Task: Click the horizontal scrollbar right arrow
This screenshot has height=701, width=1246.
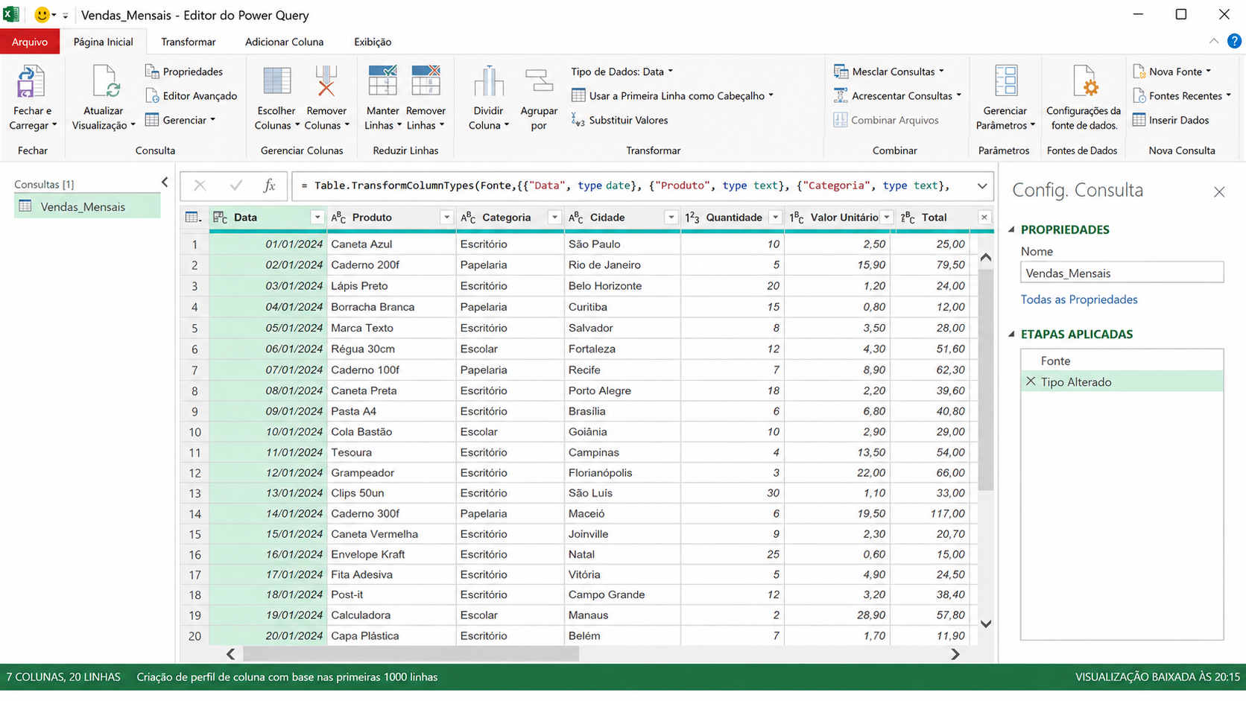Action: [955, 654]
